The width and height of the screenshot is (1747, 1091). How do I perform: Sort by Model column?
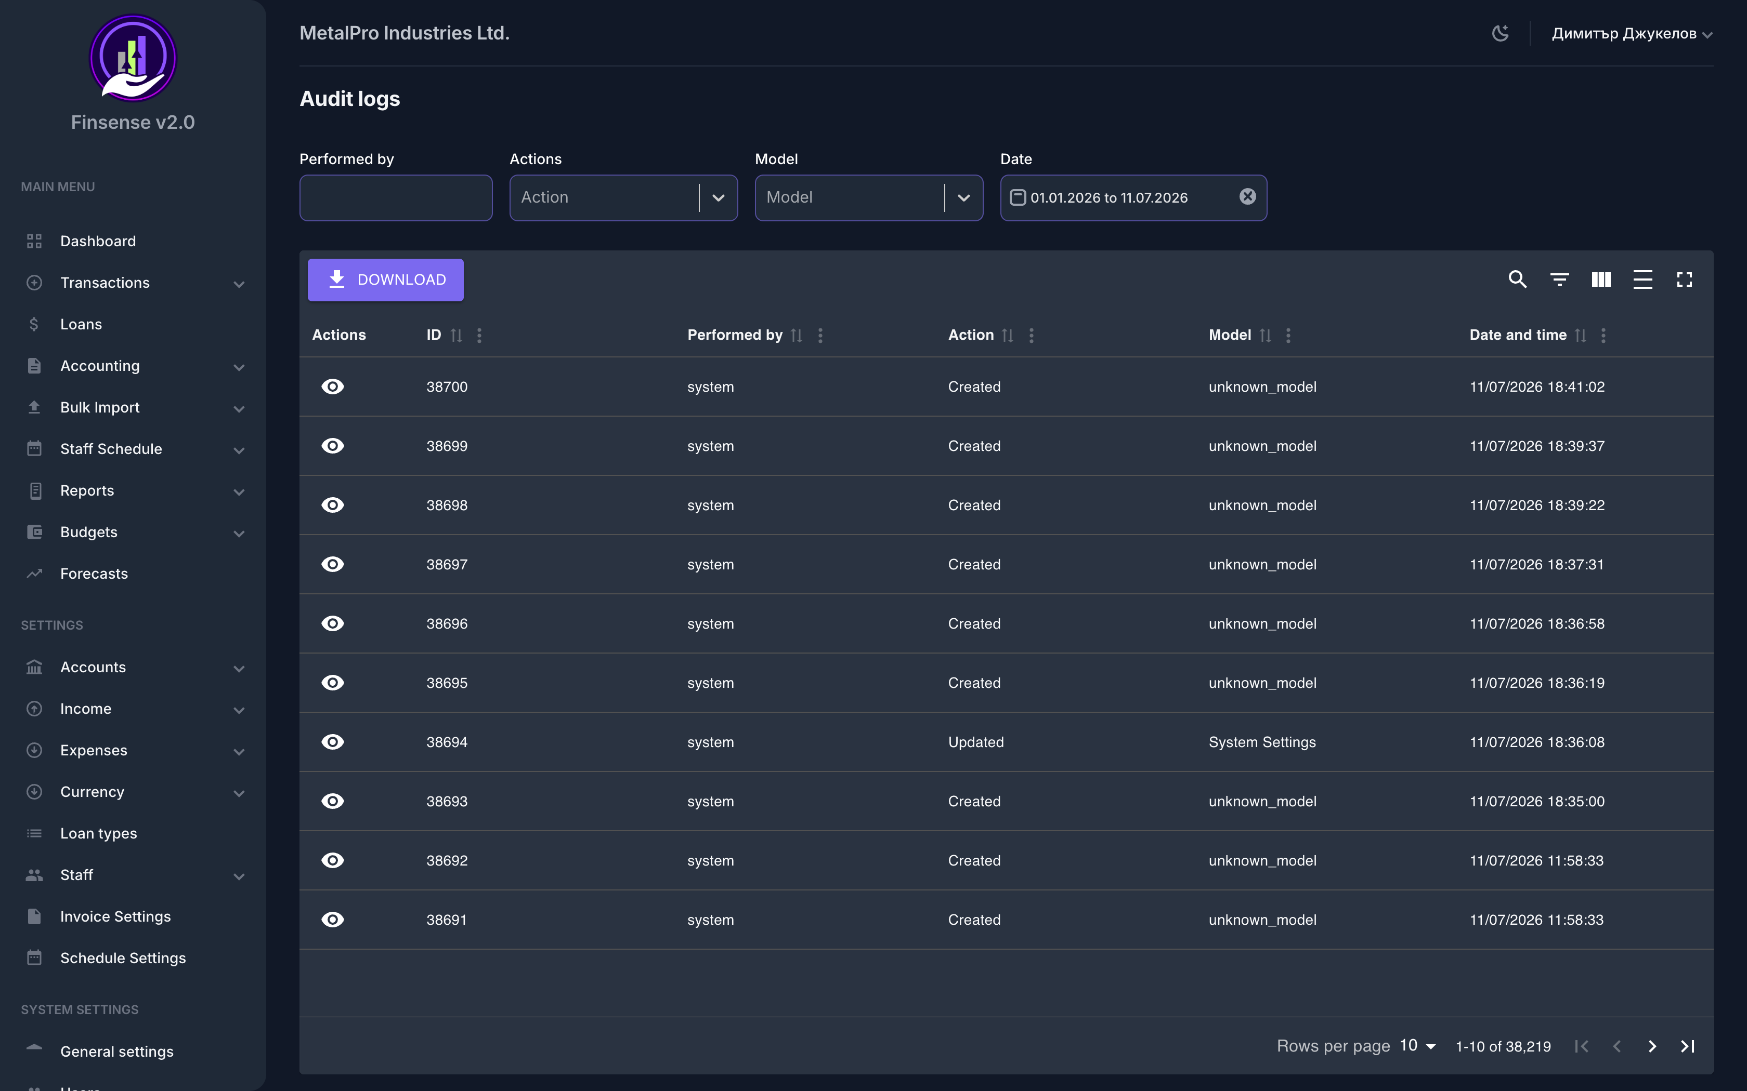click(x=1266, y=335)
